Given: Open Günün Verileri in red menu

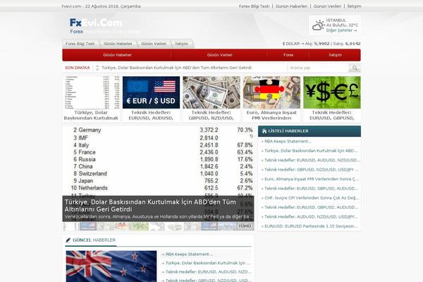Looking at the screenshot, I should click(x=219, y=55).
